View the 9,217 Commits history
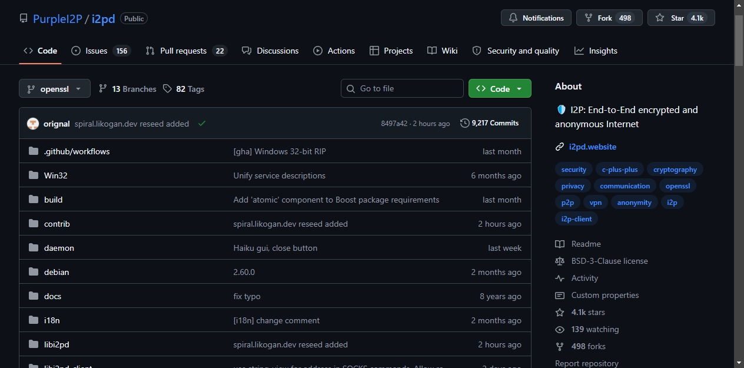Viewport: 744px width, 368px height. (x=489, y=123)
